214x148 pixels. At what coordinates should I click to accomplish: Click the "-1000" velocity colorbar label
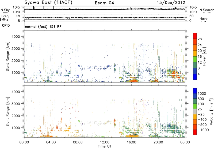click(203, 130)
